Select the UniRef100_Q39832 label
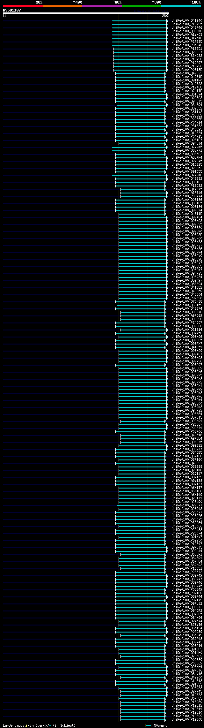This screenshot has width=204, height=728. click(x=187, y=108)
